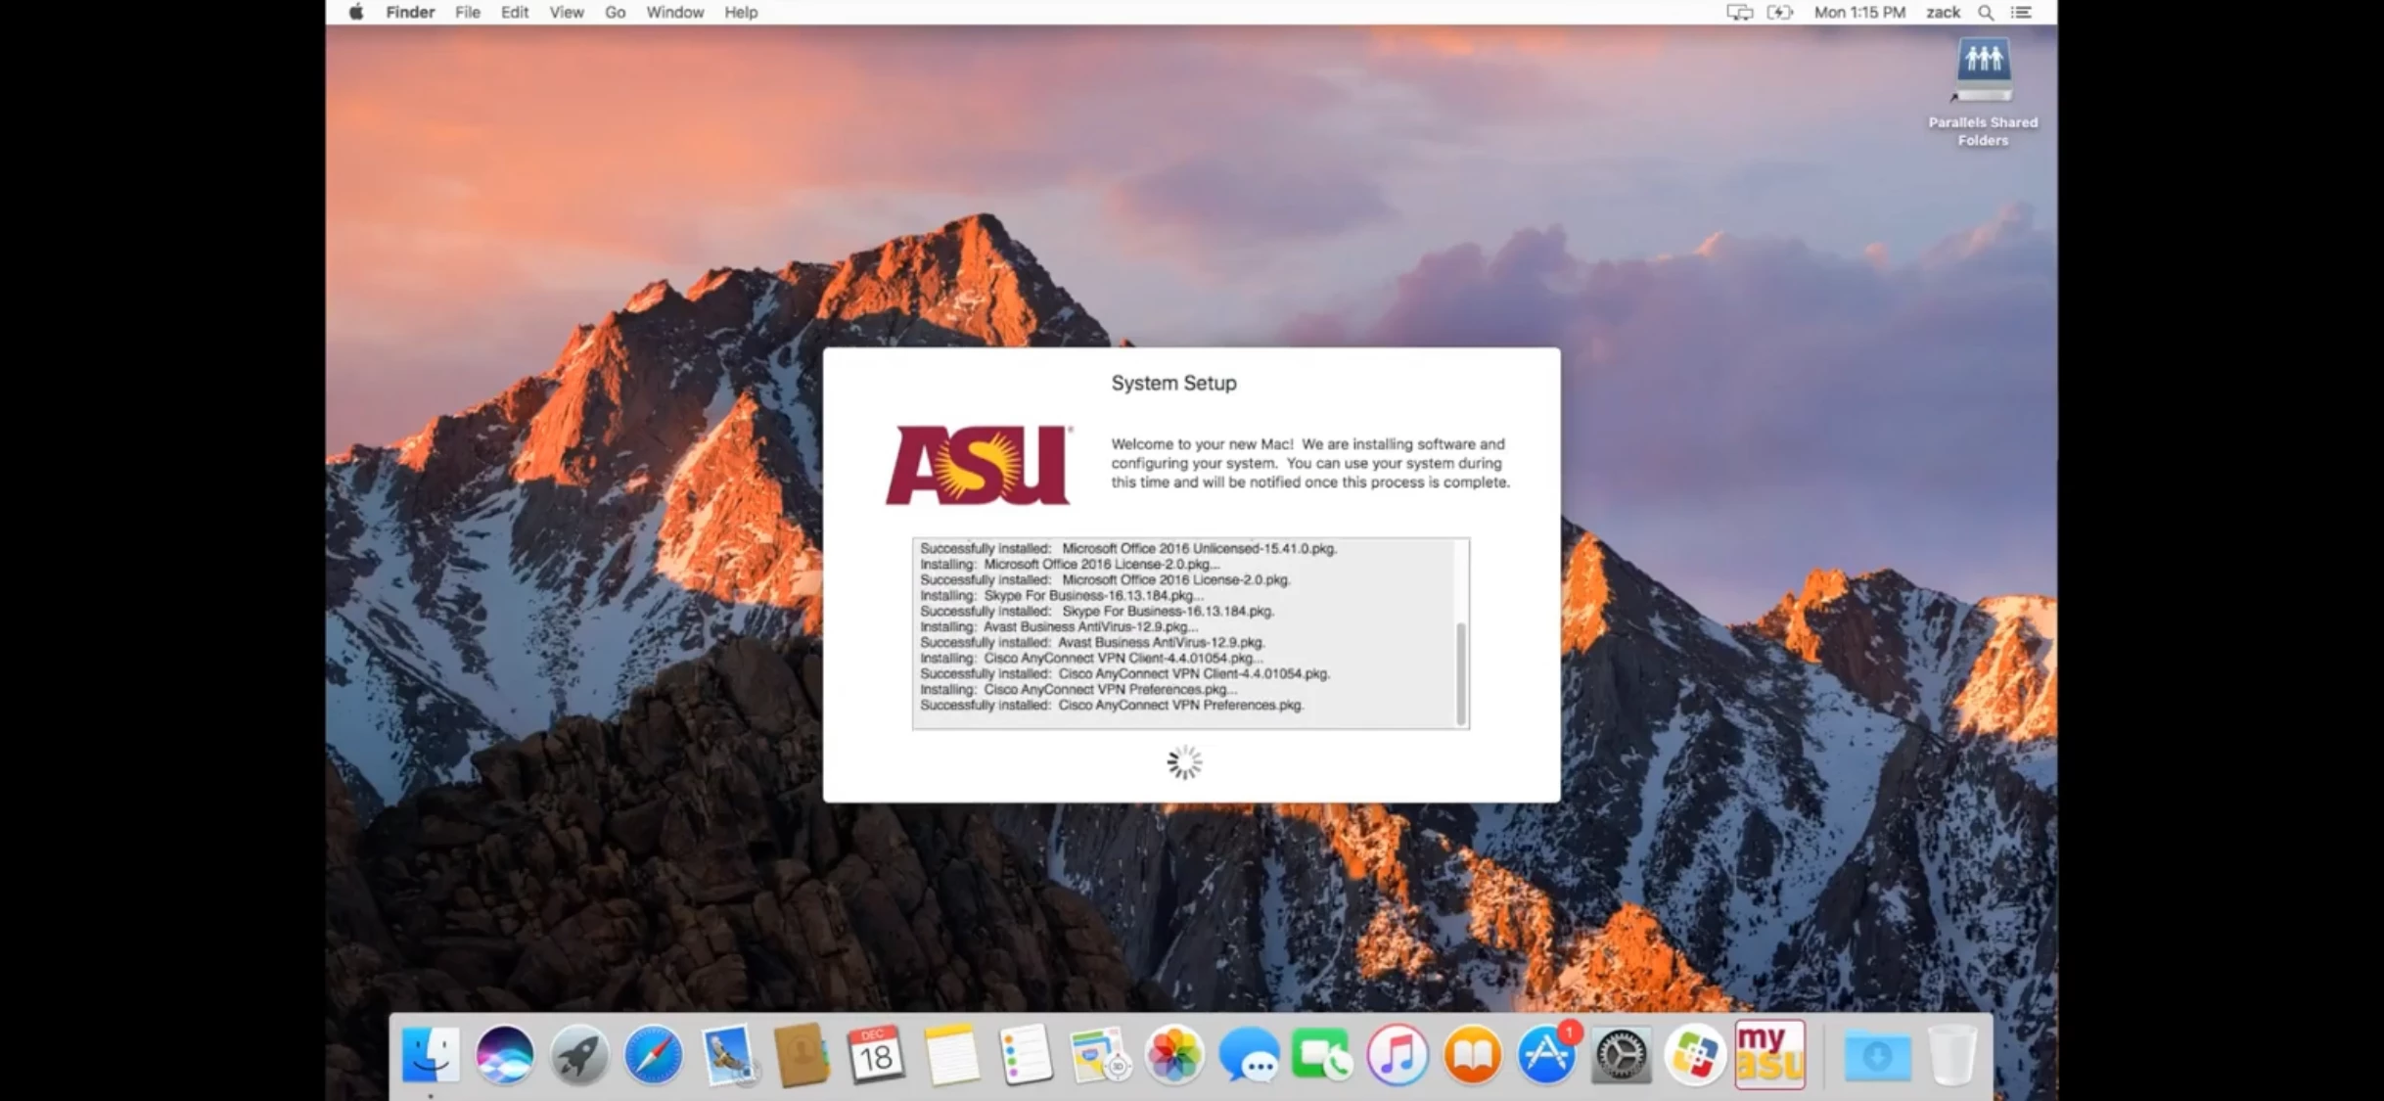
Task: Open Notification Center list icon
Action: pos(2022,13)
